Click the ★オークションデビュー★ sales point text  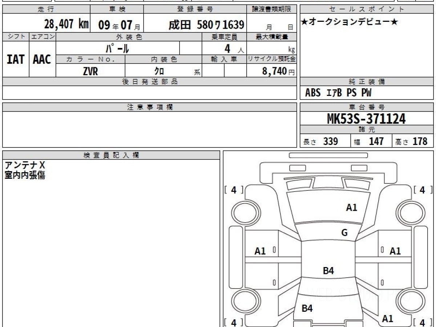tap(350, 23)
